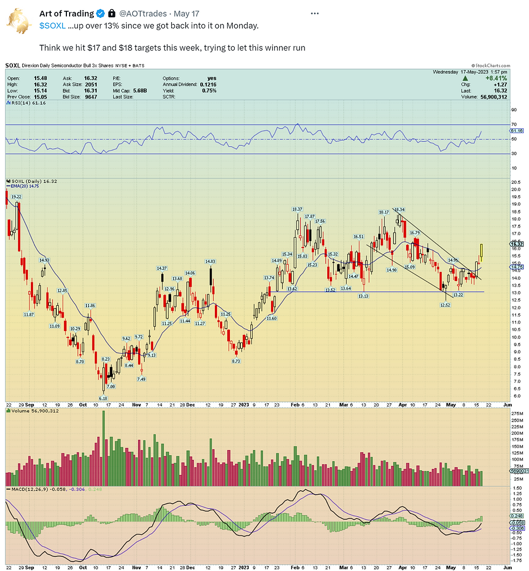Screen dimensions: 529x571
Task: Click the Art of Trading display name
Action: [x=67, y=14]
